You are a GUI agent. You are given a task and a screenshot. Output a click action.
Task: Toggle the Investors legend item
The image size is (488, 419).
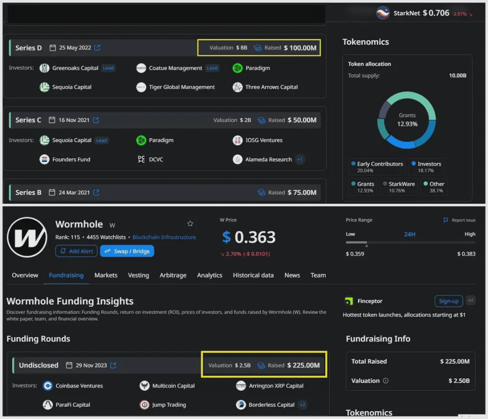click(426, 167)
